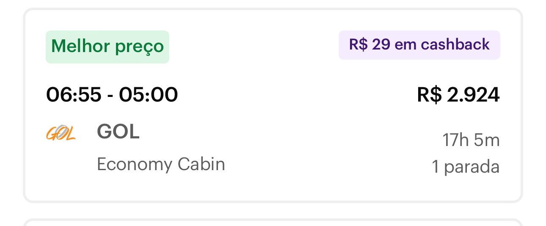Select the next flight card below

click(x=273, y=223)
